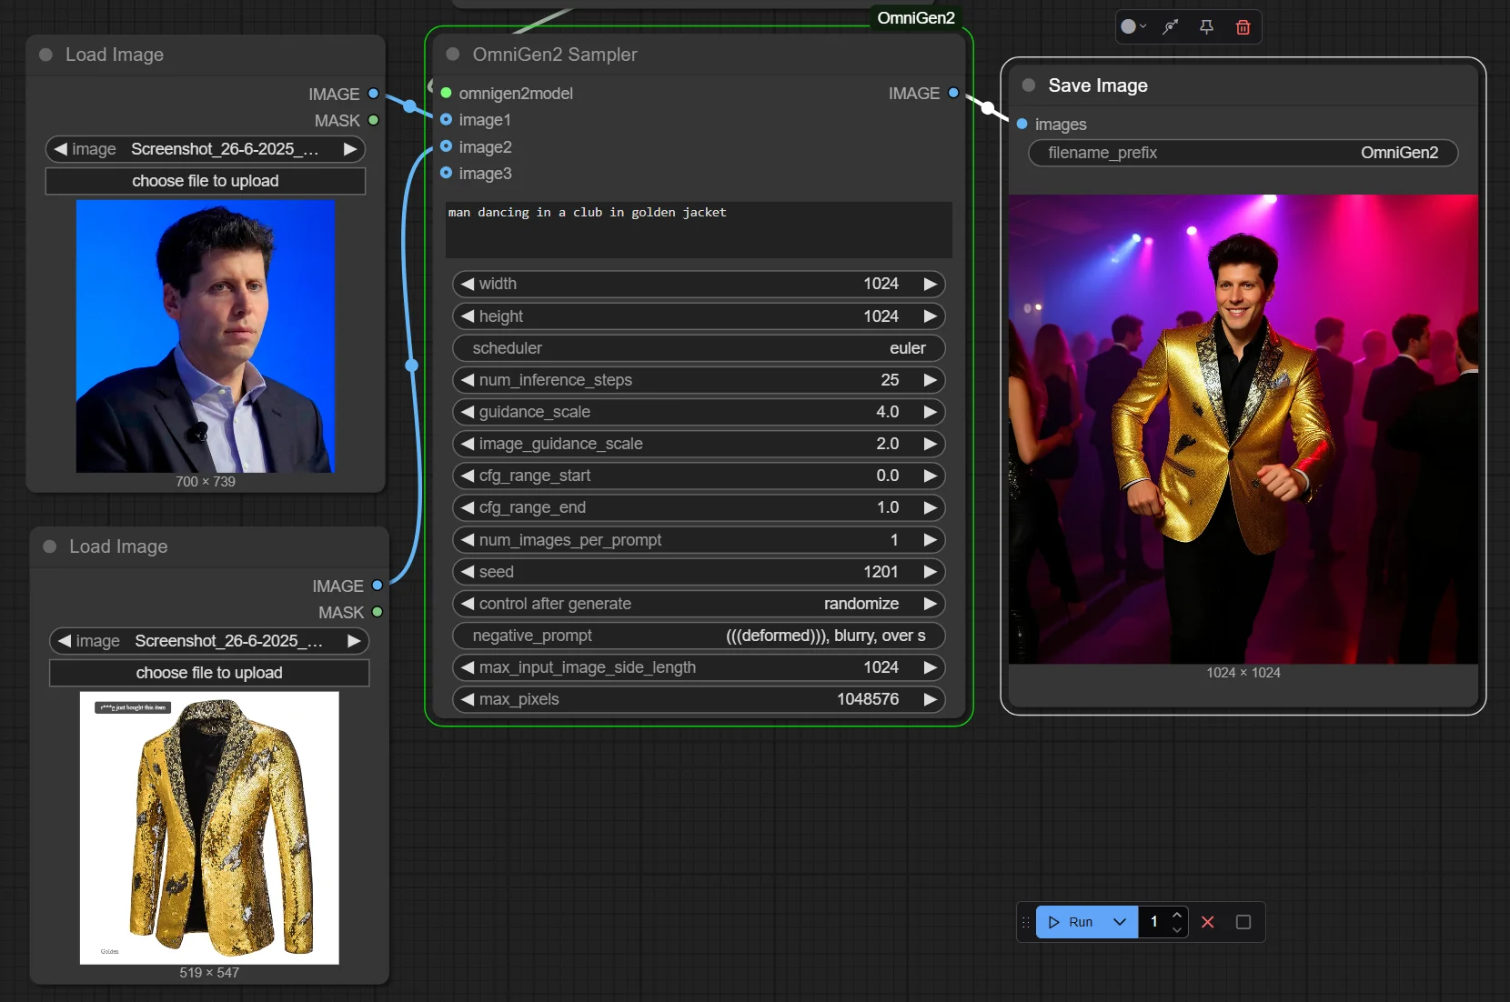Click the red trash icon to delete node

(x=1243, y=27)
